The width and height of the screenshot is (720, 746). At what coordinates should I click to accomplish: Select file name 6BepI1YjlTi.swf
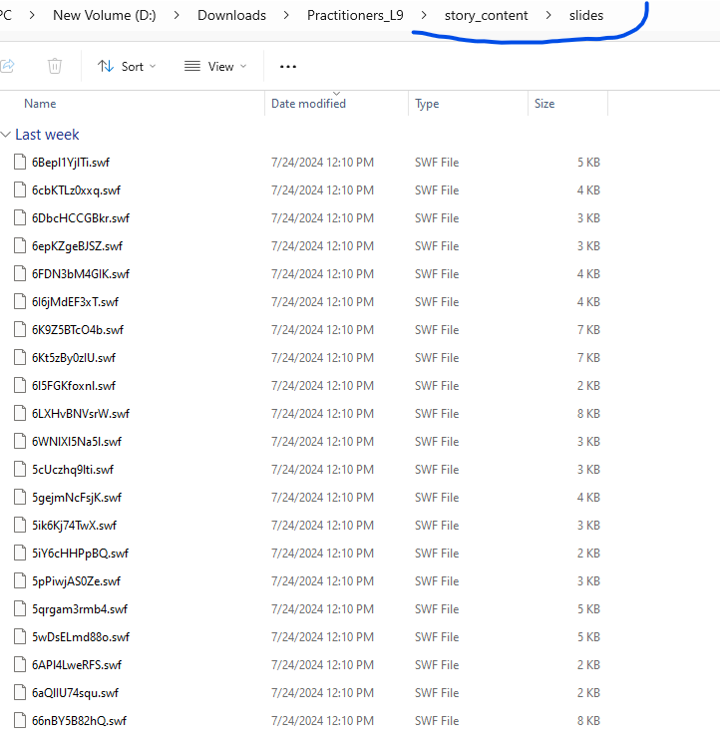click(71, 163)
